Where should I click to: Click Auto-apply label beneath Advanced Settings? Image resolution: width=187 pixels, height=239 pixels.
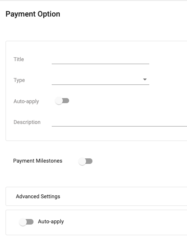click(x=51, y=222)
